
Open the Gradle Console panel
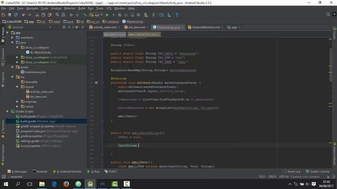point(318,172)
